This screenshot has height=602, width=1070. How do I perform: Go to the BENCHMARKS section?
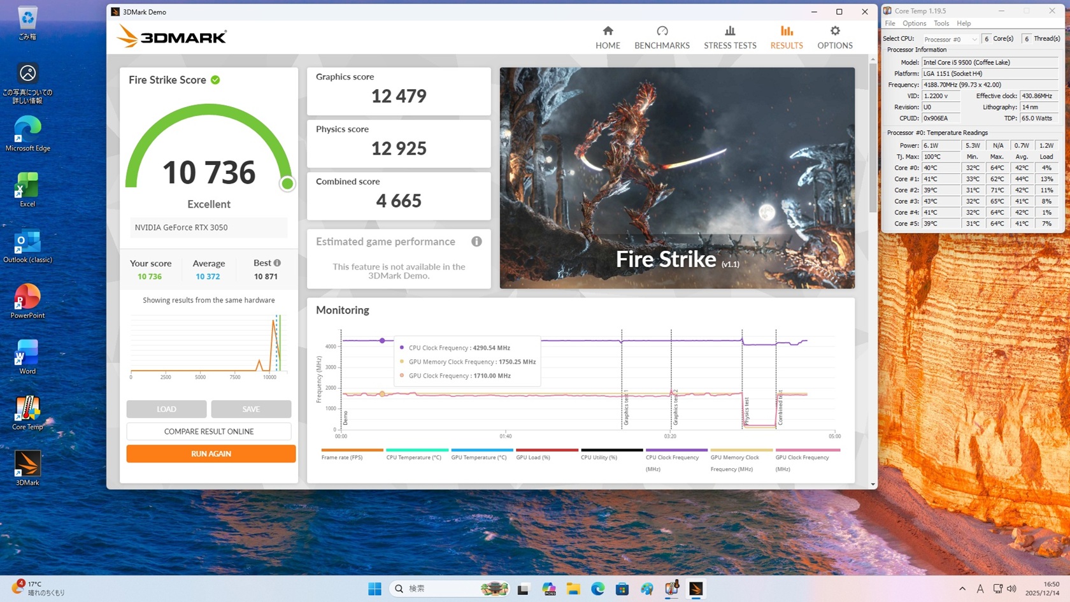click(662, 38)
